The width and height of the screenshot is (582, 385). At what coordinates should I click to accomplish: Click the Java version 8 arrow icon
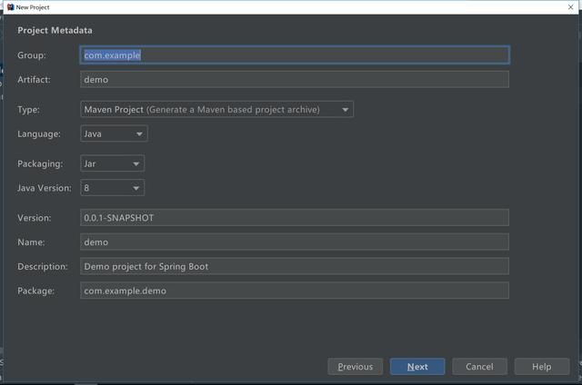tap(136, 188)
